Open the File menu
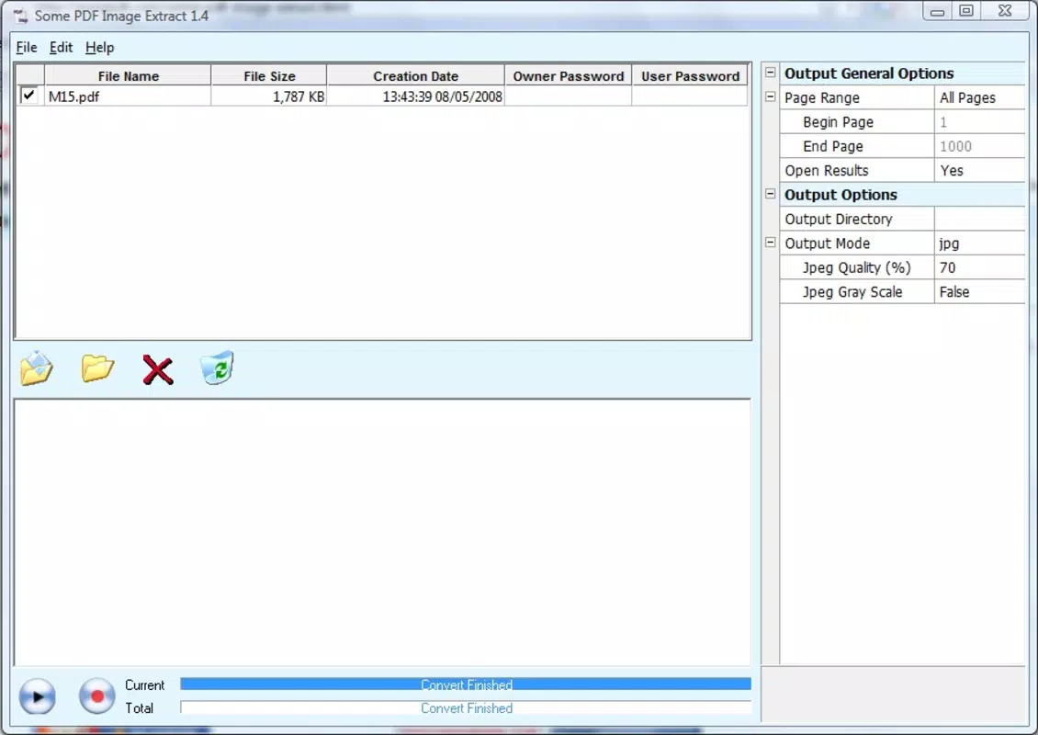 (27, 48)
